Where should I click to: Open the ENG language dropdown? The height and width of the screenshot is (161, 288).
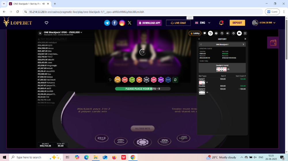[x=202, y=23]
